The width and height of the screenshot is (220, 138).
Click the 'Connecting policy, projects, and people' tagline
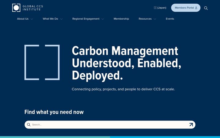(123, 89)
